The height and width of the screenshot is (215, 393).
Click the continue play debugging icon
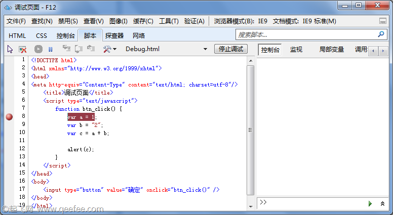38,49
